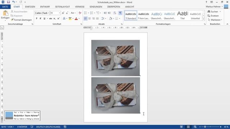Apply the Kein Leerraum style

(144, 15)
